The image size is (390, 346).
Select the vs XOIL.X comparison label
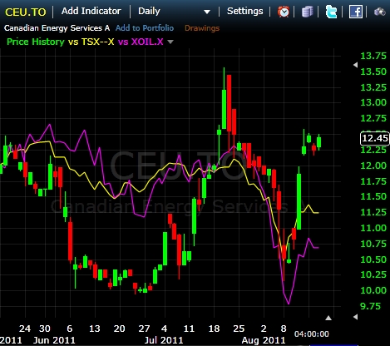coord(141,42)
